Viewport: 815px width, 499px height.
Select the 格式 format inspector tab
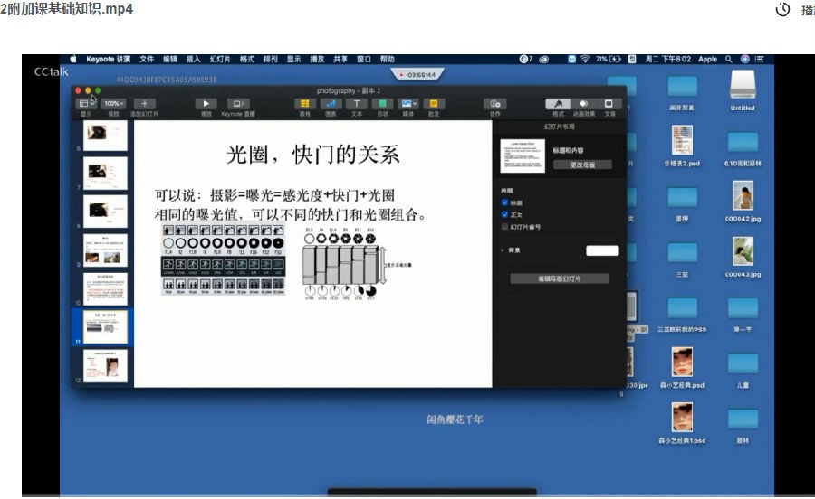(x=558, y=104)
